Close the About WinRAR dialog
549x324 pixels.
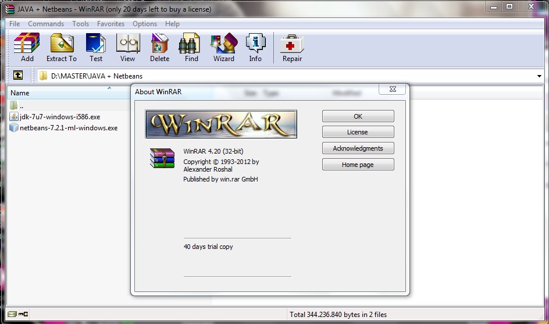[x=393, y=90]
